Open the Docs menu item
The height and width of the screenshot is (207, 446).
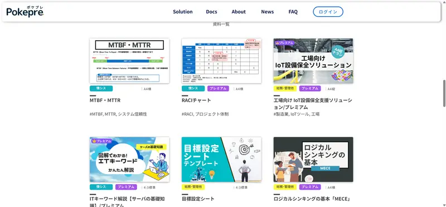tap(211, 12)
